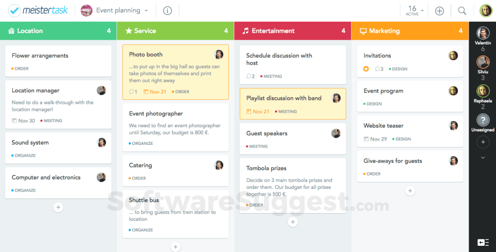The height and width of the screenshot is (252, 496).
Task: Click the add new task plus icon in header
Action: (x=439, y=11)
